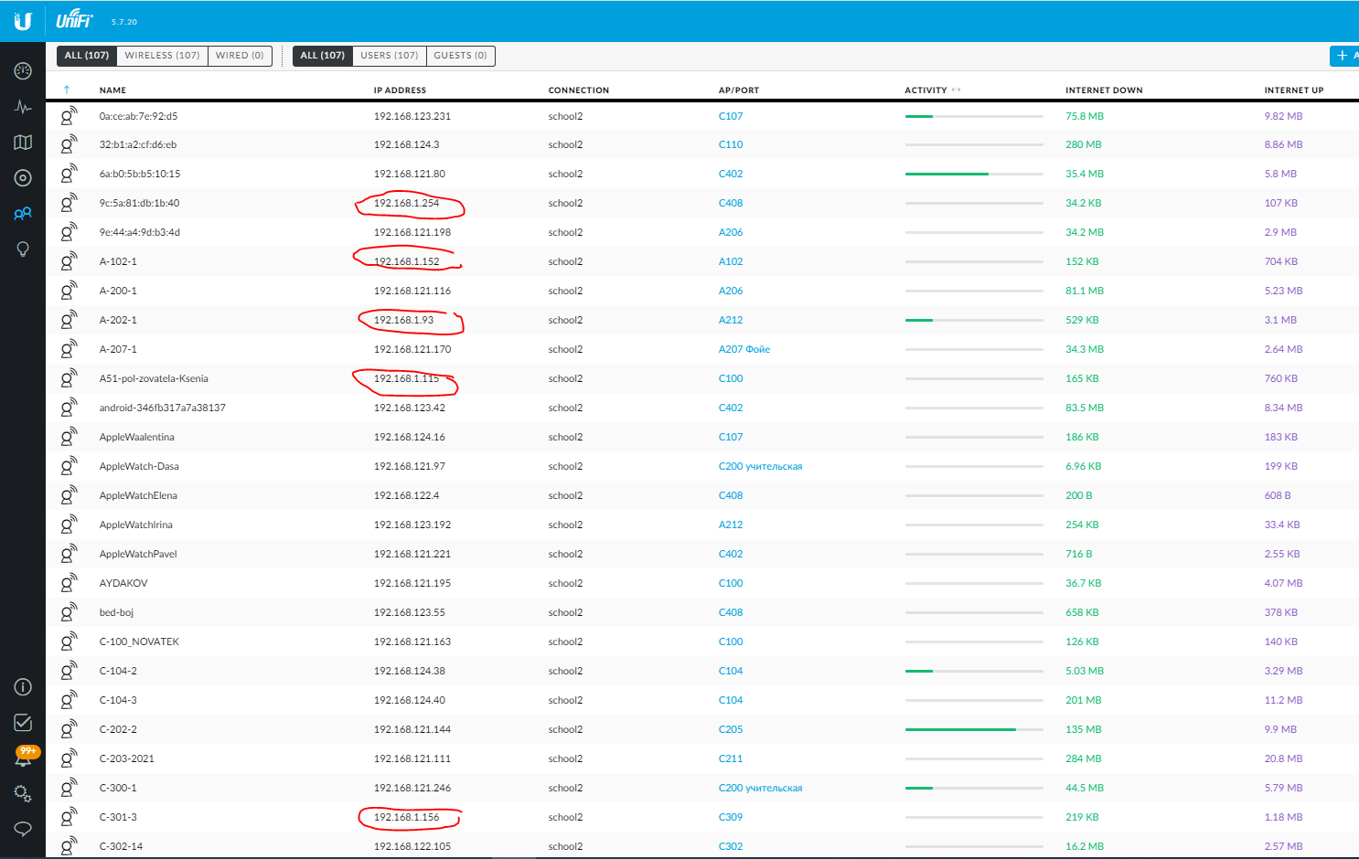Click the UniFi logo in top bar
Viewport: 1359px width, 859px height.
coord(74,20)
